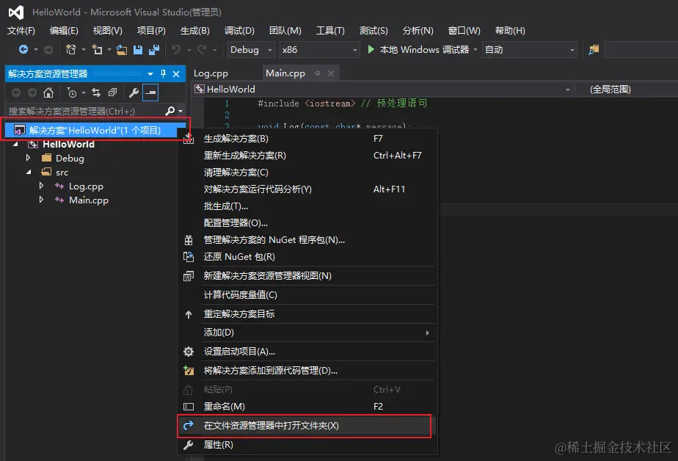Click the Save All toolbar icon

[x=154, y=50]
